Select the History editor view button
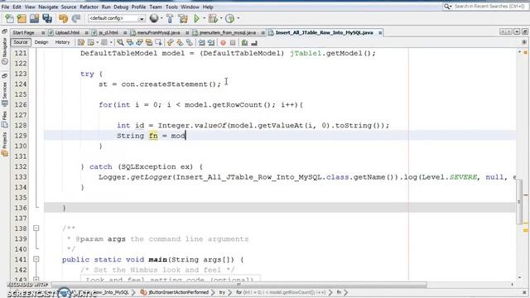Screen dimensions: 530x298 click(62, 42)
